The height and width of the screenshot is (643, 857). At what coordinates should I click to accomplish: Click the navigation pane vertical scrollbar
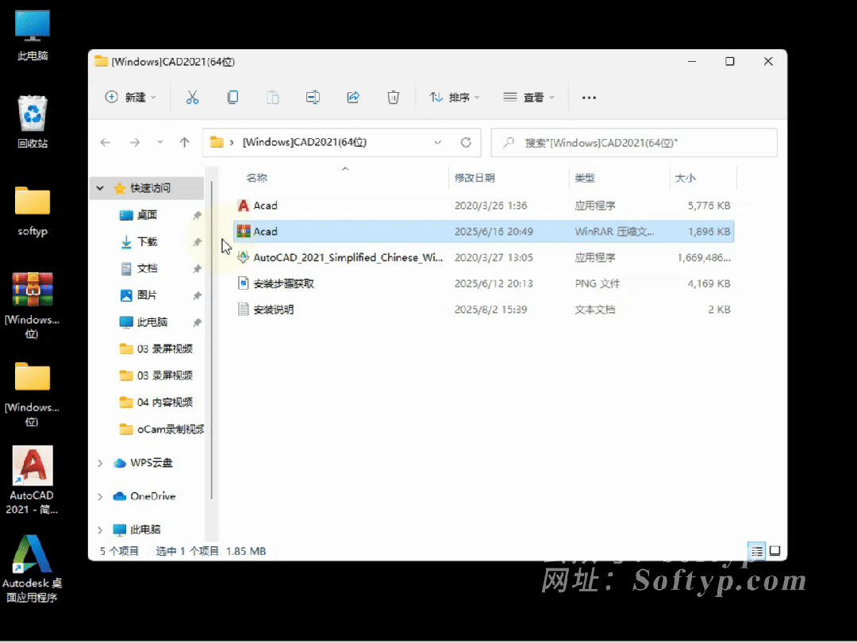212,339
